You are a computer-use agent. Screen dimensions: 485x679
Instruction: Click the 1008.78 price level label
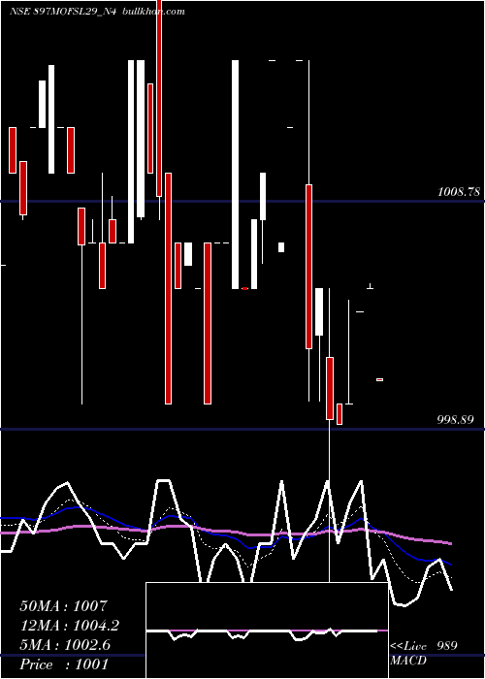point(459,191)
